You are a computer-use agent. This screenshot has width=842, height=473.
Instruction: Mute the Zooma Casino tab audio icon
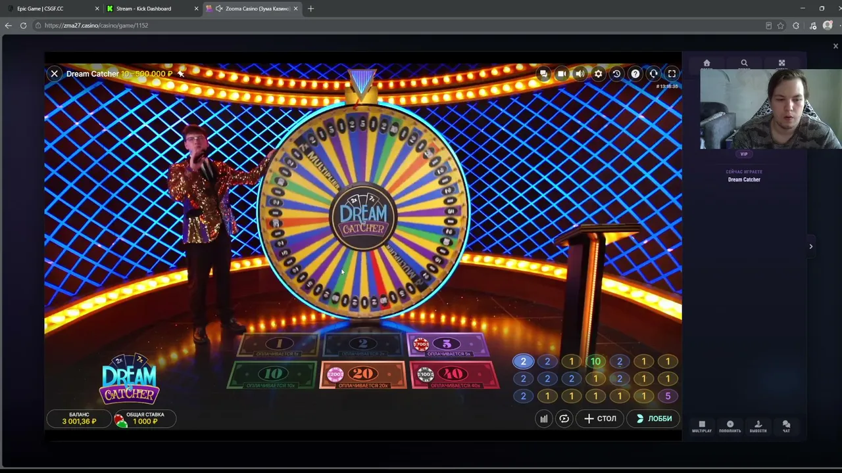tap(219, 9)
